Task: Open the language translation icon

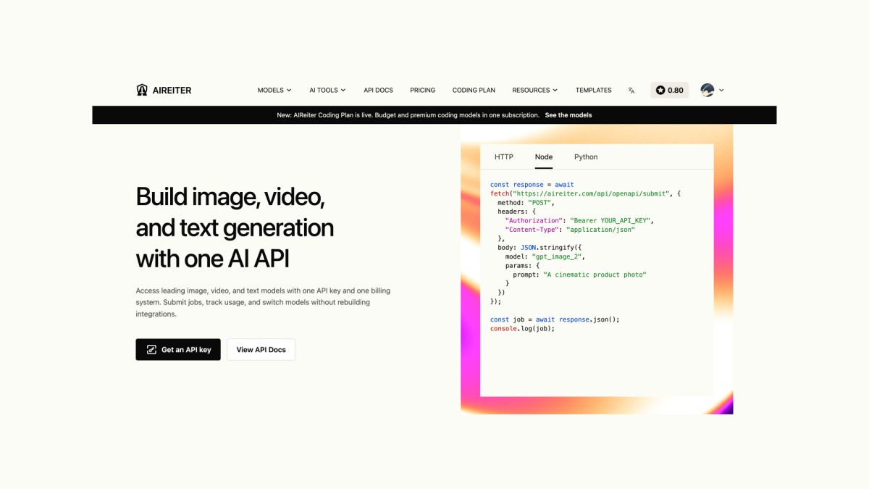Action: [631, 91]
